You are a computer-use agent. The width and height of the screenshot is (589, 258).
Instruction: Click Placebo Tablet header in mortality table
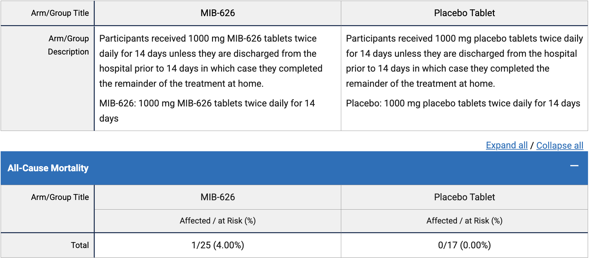(464, 197)
